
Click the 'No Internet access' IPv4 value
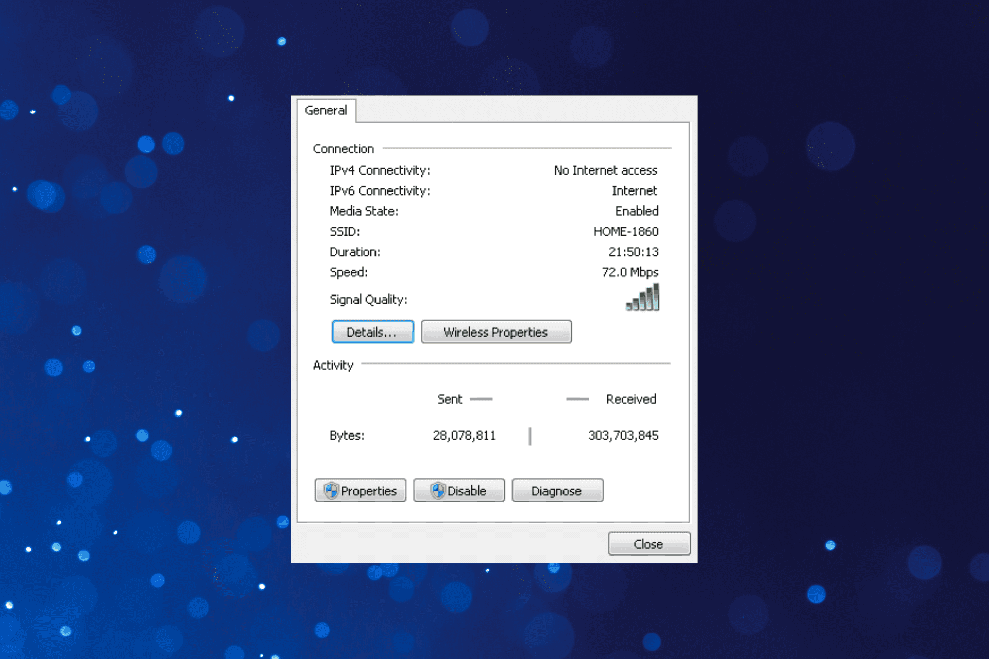606,170
